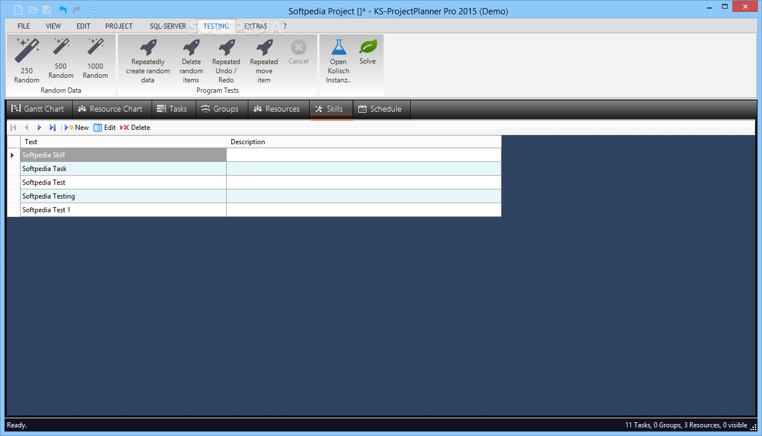Click the Save disk icon in title bar

(x=47, y=10)
